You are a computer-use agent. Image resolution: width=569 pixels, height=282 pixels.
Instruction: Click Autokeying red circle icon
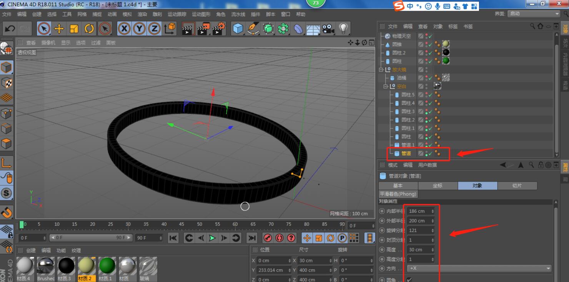[280, 238]
